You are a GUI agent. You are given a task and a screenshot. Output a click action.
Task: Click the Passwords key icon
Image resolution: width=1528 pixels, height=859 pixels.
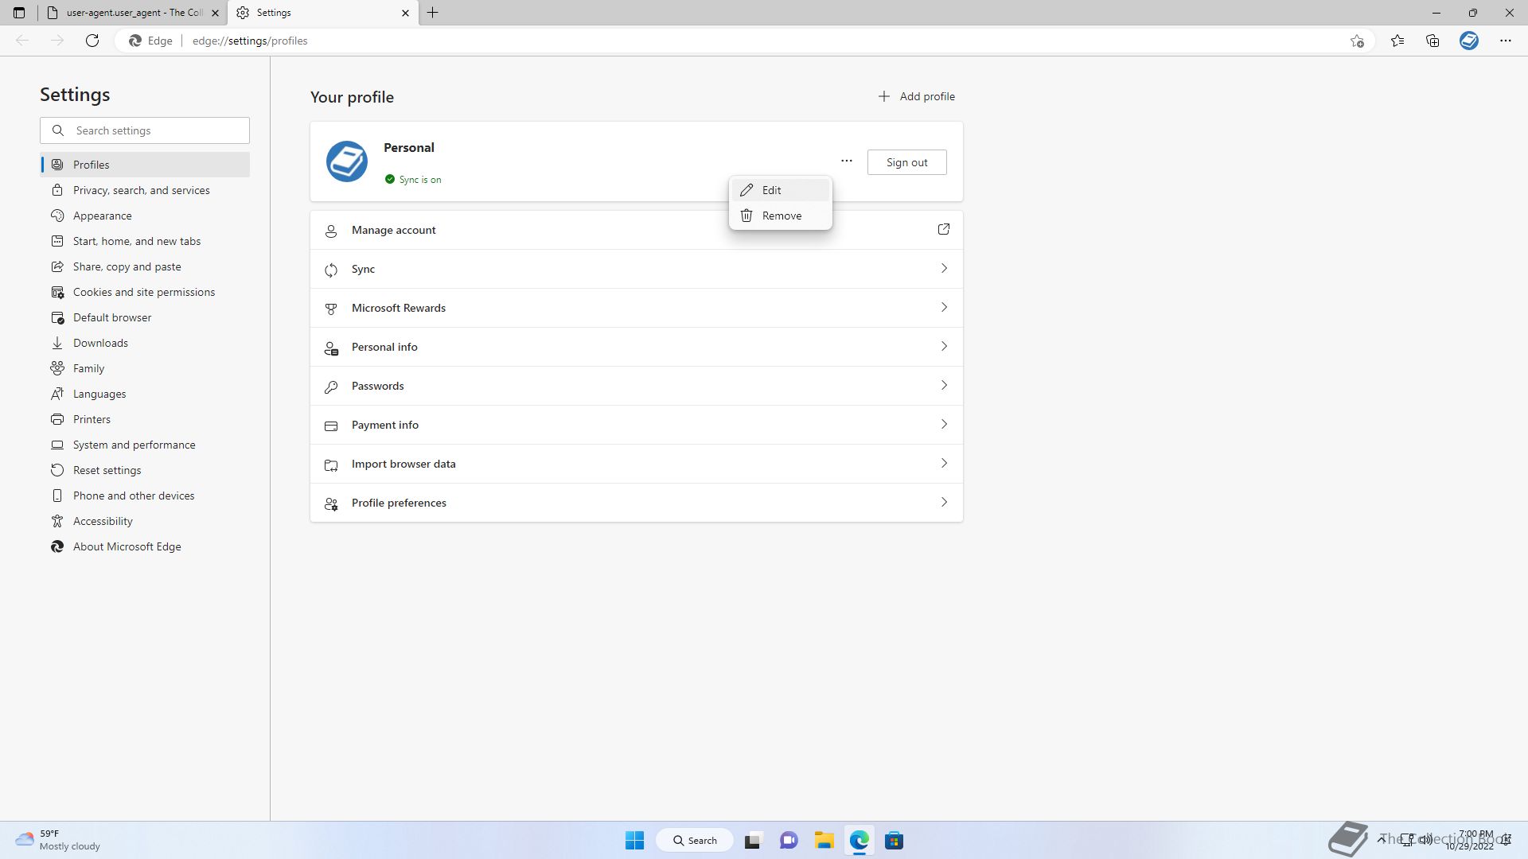point(331,387)
